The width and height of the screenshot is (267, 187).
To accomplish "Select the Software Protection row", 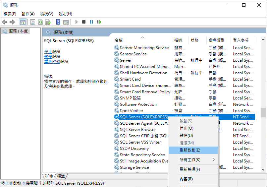I will pyautogui.click(x=184, y=104).
